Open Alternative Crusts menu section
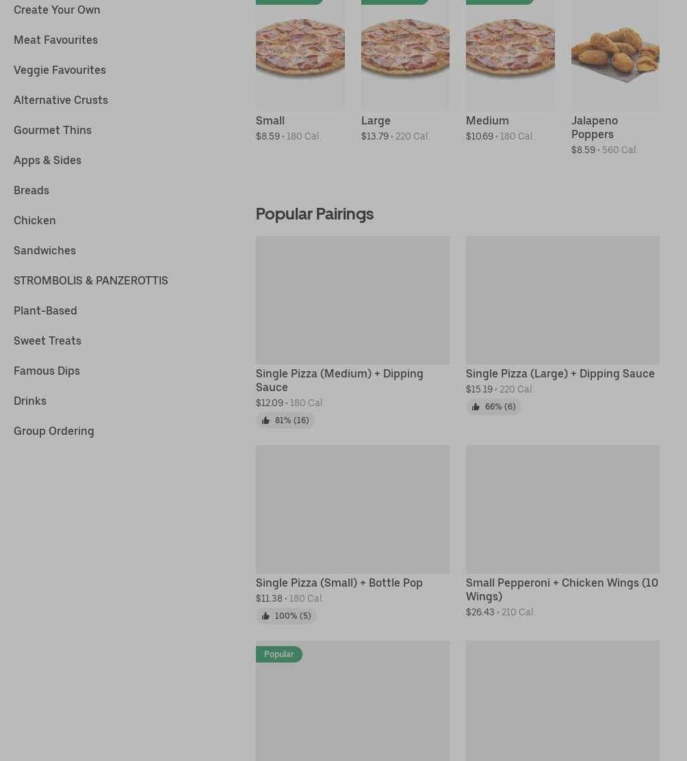687x761 pixels. point(61,100)
